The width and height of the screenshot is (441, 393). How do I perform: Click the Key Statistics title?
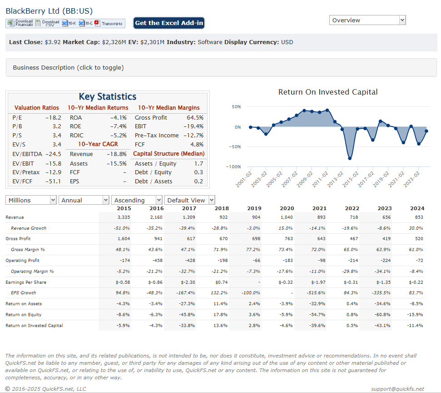(108, 96)
